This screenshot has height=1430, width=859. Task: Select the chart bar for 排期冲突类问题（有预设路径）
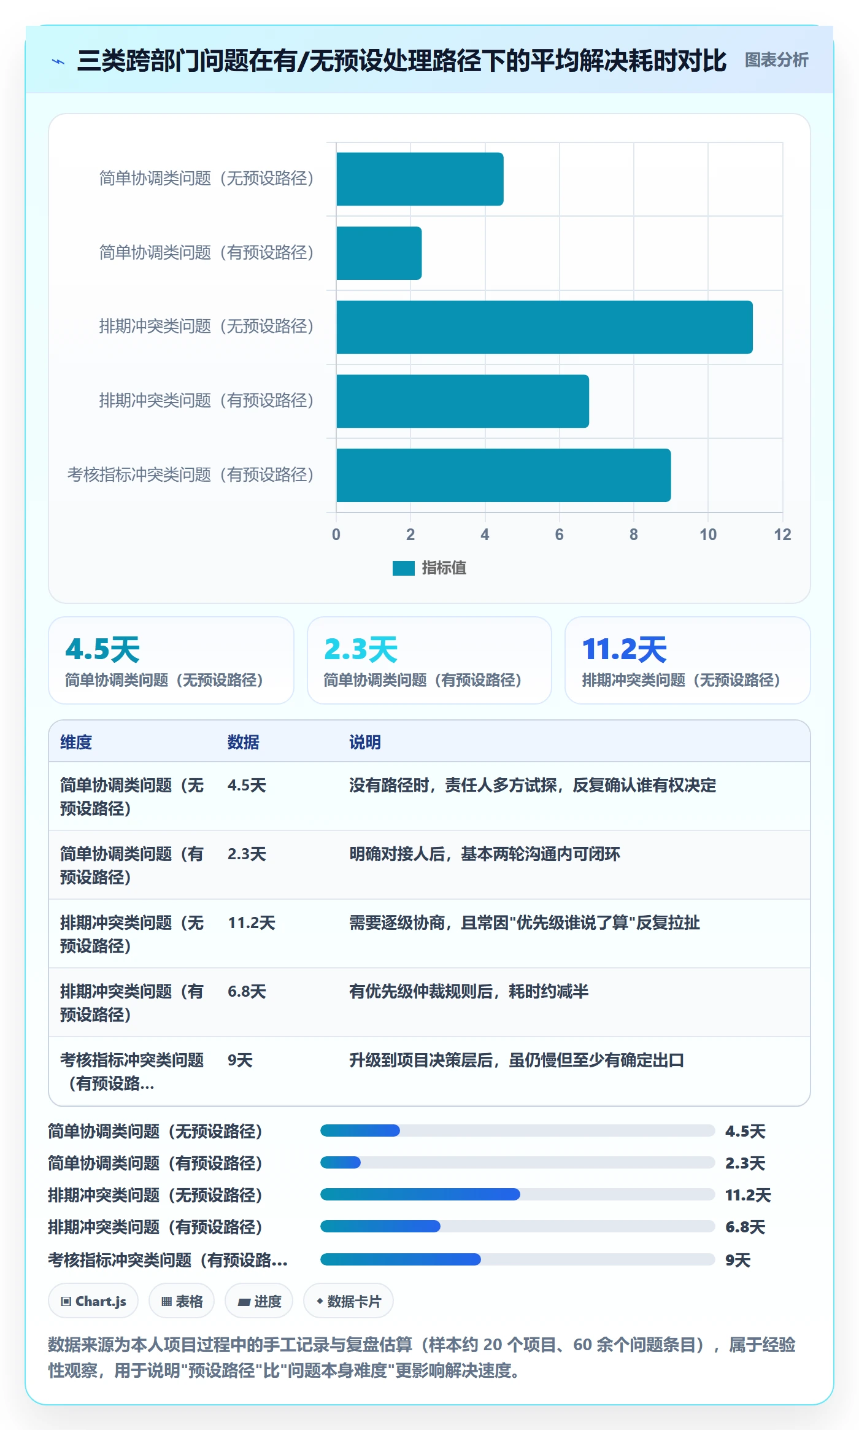click(463, 401)
